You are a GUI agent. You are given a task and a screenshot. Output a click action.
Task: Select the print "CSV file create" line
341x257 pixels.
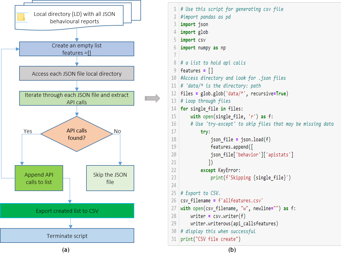[211, 239]
